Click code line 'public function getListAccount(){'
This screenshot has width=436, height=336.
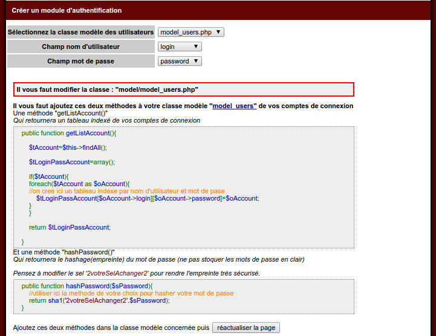click(x=69, y=133)
